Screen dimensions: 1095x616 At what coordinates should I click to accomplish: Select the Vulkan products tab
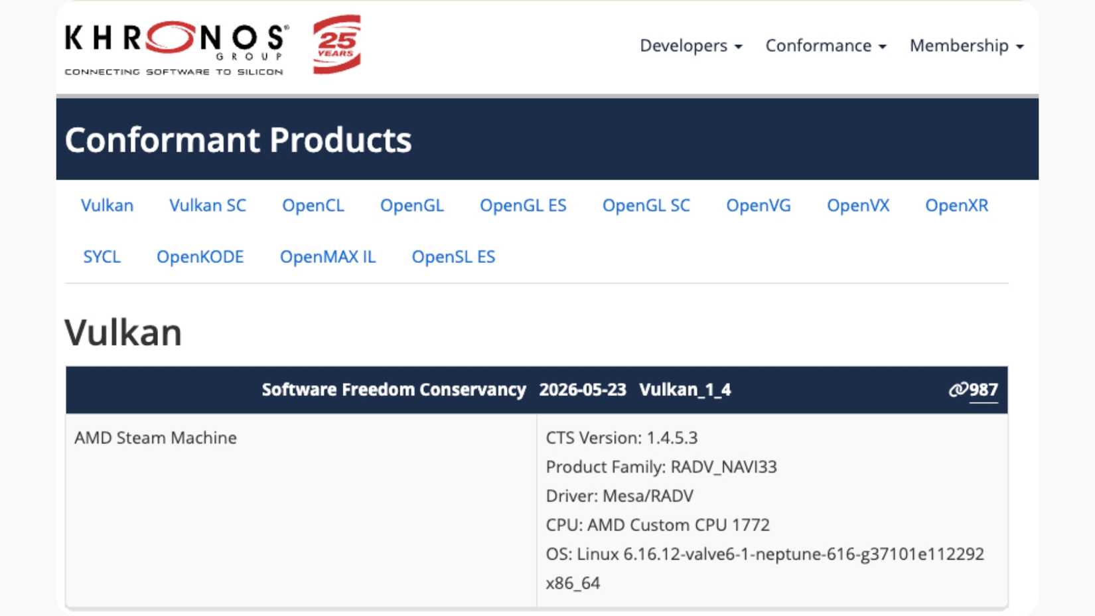pyautogui.click(x=107, y=206)
